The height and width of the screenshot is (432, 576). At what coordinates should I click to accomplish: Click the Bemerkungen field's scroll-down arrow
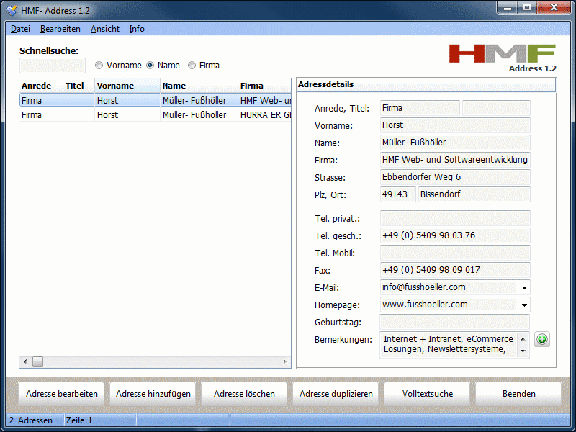coord(523,351)
